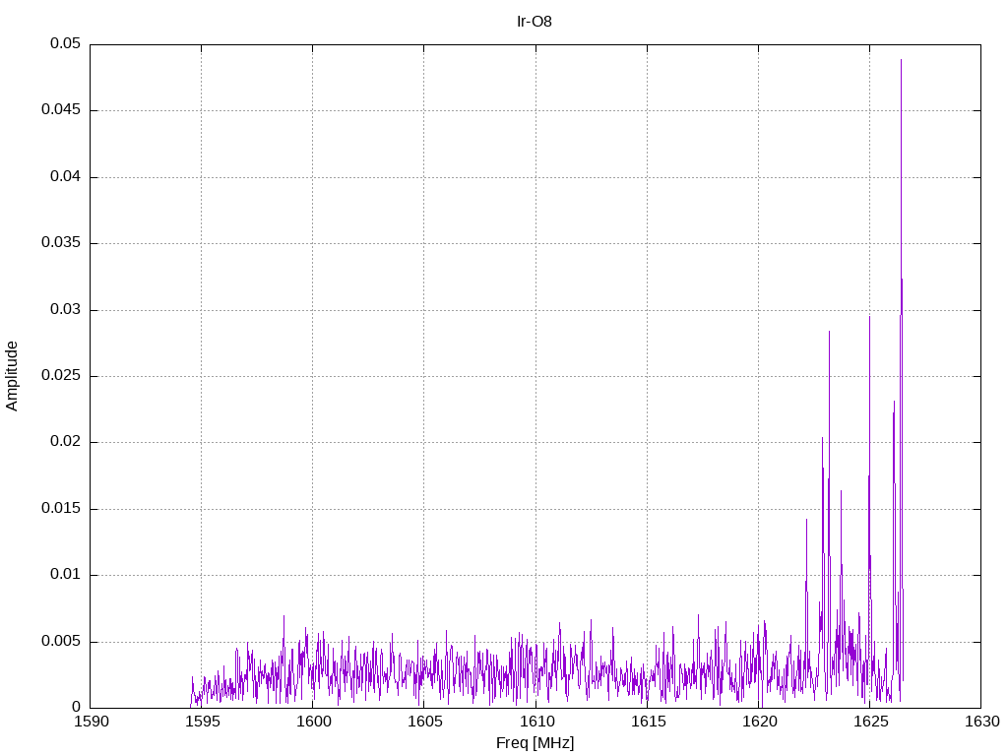Click the 1595 x-axis tick label

(x=202, y=722)
